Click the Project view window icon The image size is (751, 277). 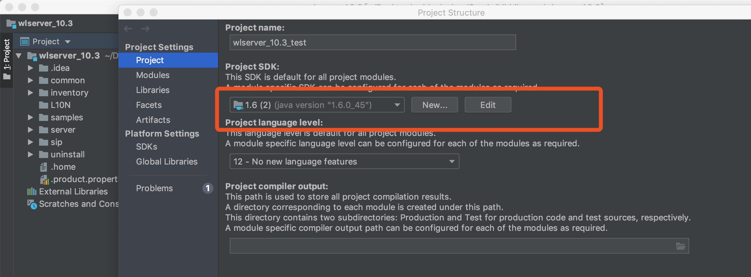coord(25,42)
